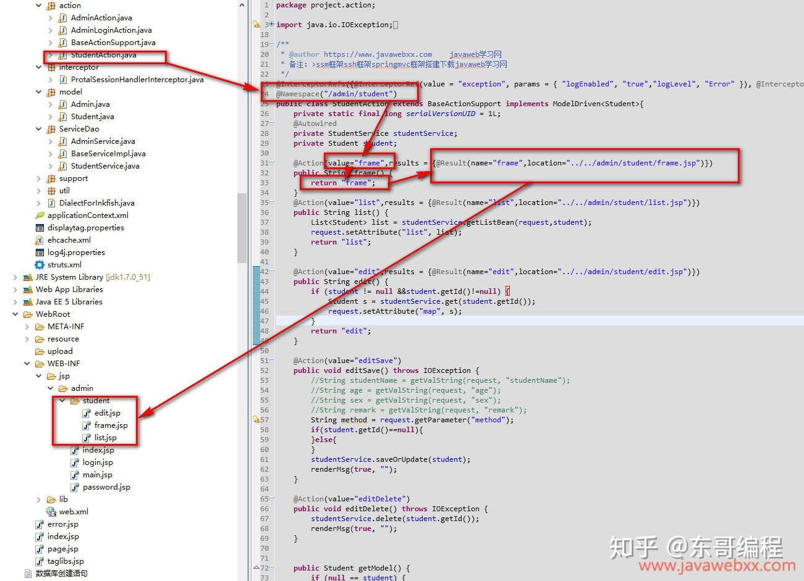Collapse the jsp folder
Screen dimensions: 804x581
38,376
